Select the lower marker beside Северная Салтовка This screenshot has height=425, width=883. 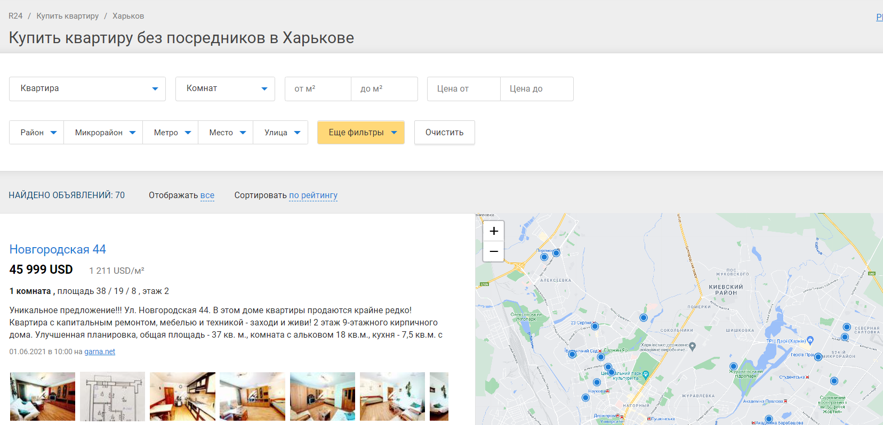845,337
